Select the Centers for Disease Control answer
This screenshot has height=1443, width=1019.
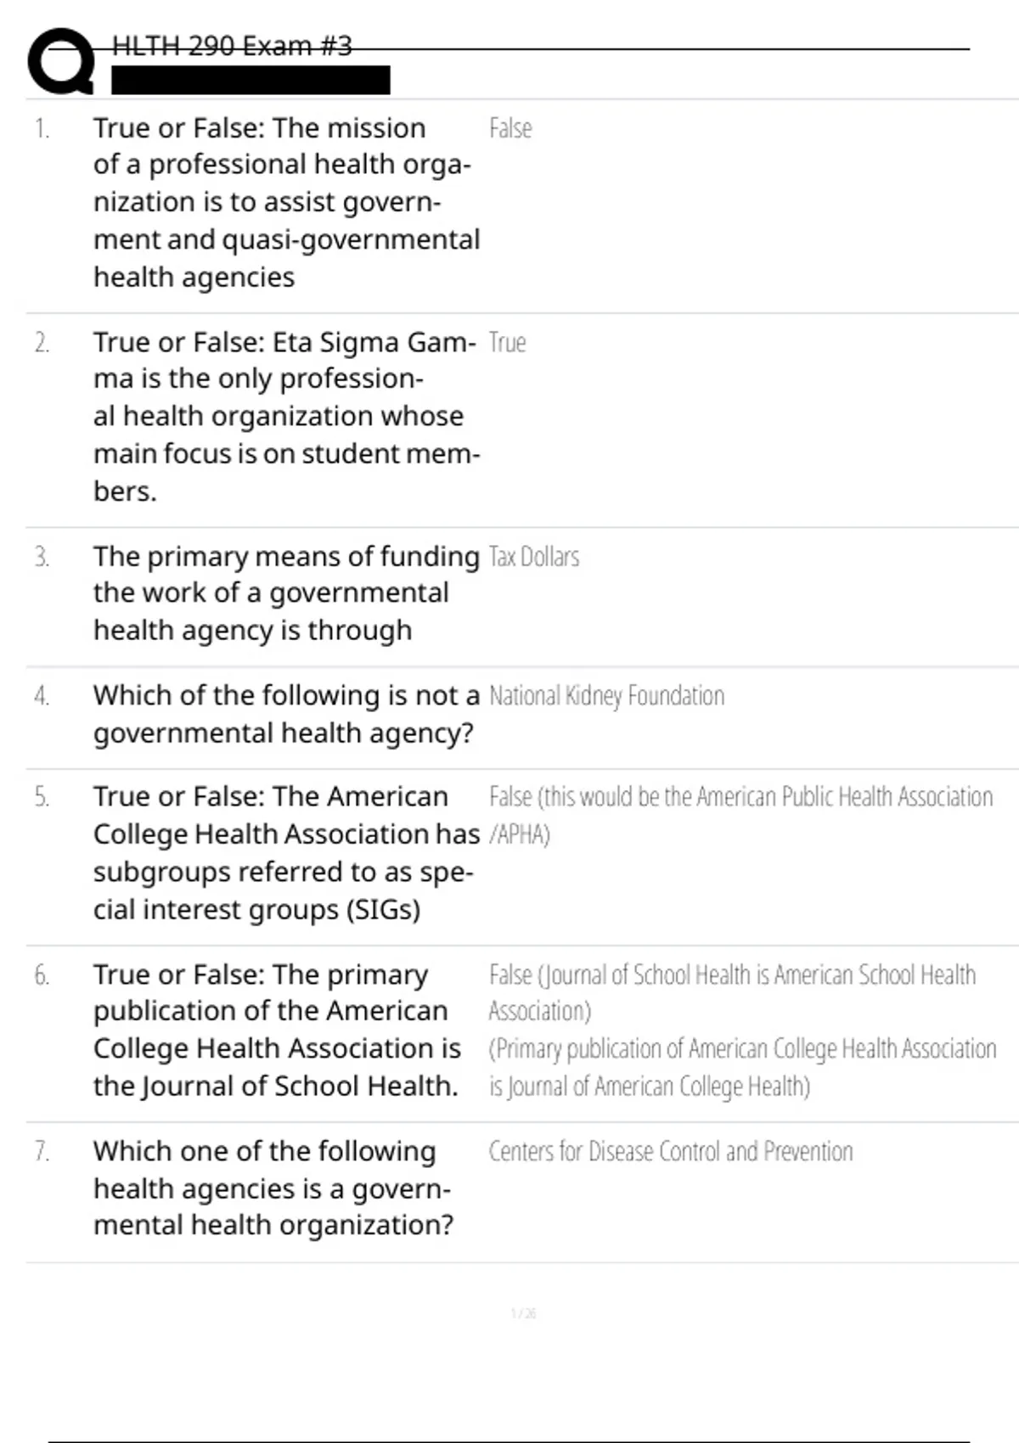(671, 1152)
